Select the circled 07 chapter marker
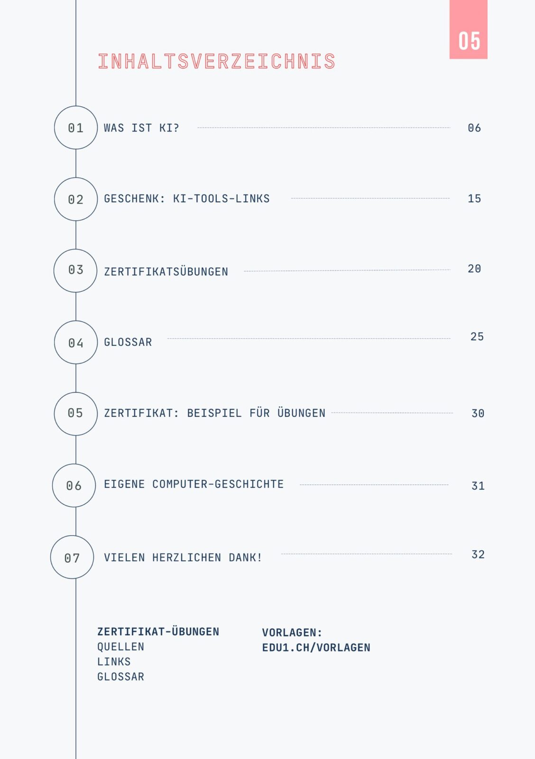This screenshot has height=759, width=535. point(72,557)
